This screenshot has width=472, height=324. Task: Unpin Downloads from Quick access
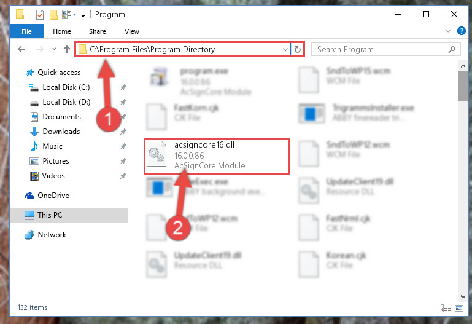(x=123, y=132)
